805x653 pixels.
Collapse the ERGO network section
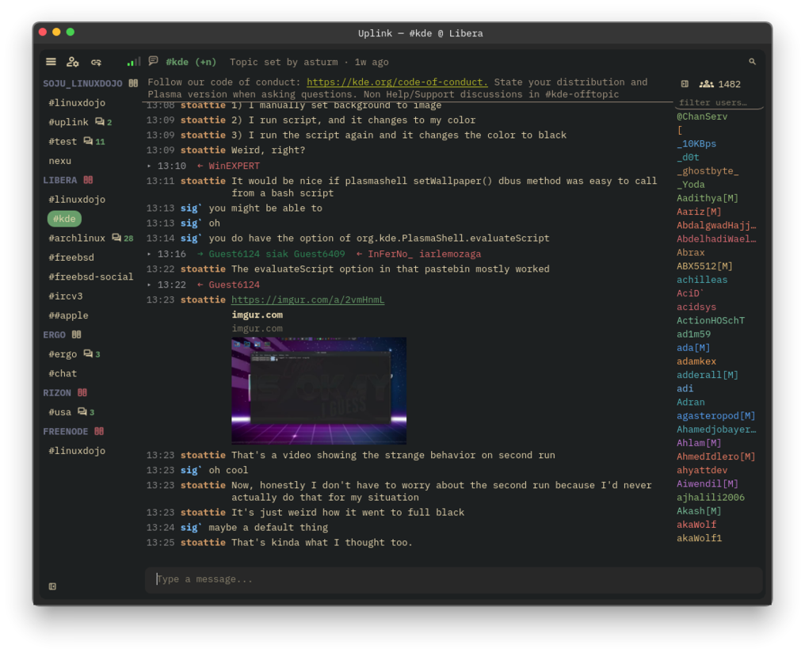click(x=55, y=334)
